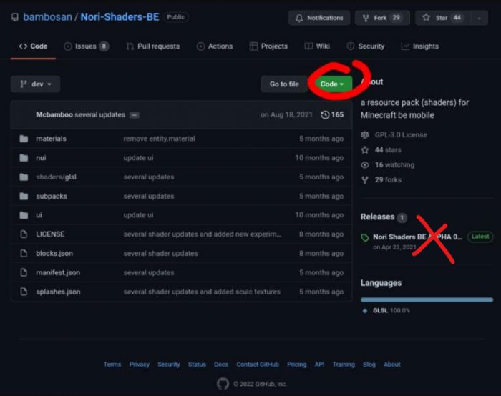Open the materials folder
Screen dimensions: 501x396
tap(51, 139)
